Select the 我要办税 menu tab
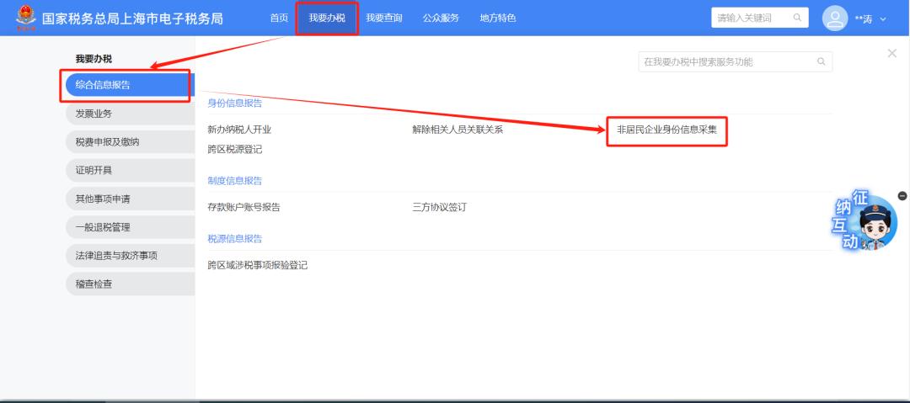This screenshot has height=403, width=910. (327, 19)
